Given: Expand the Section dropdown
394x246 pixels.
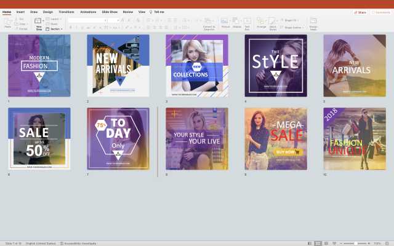Looking at the screenshot, I should (x=55, y=29).
